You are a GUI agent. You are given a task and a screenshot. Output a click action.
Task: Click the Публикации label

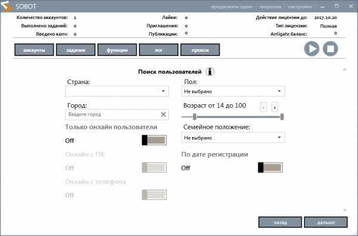pos(163,34)
